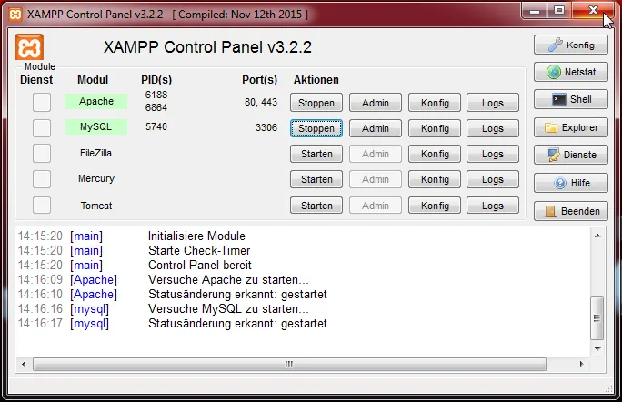Open Netstat with the globe icon
Screen dimensions: 622x402
pos(570,72)
